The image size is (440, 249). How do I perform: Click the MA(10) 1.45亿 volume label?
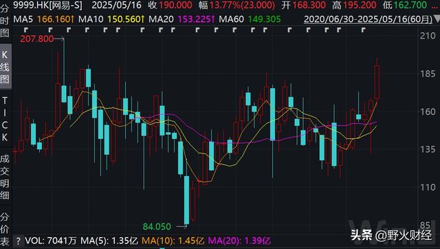coord(173,241)
